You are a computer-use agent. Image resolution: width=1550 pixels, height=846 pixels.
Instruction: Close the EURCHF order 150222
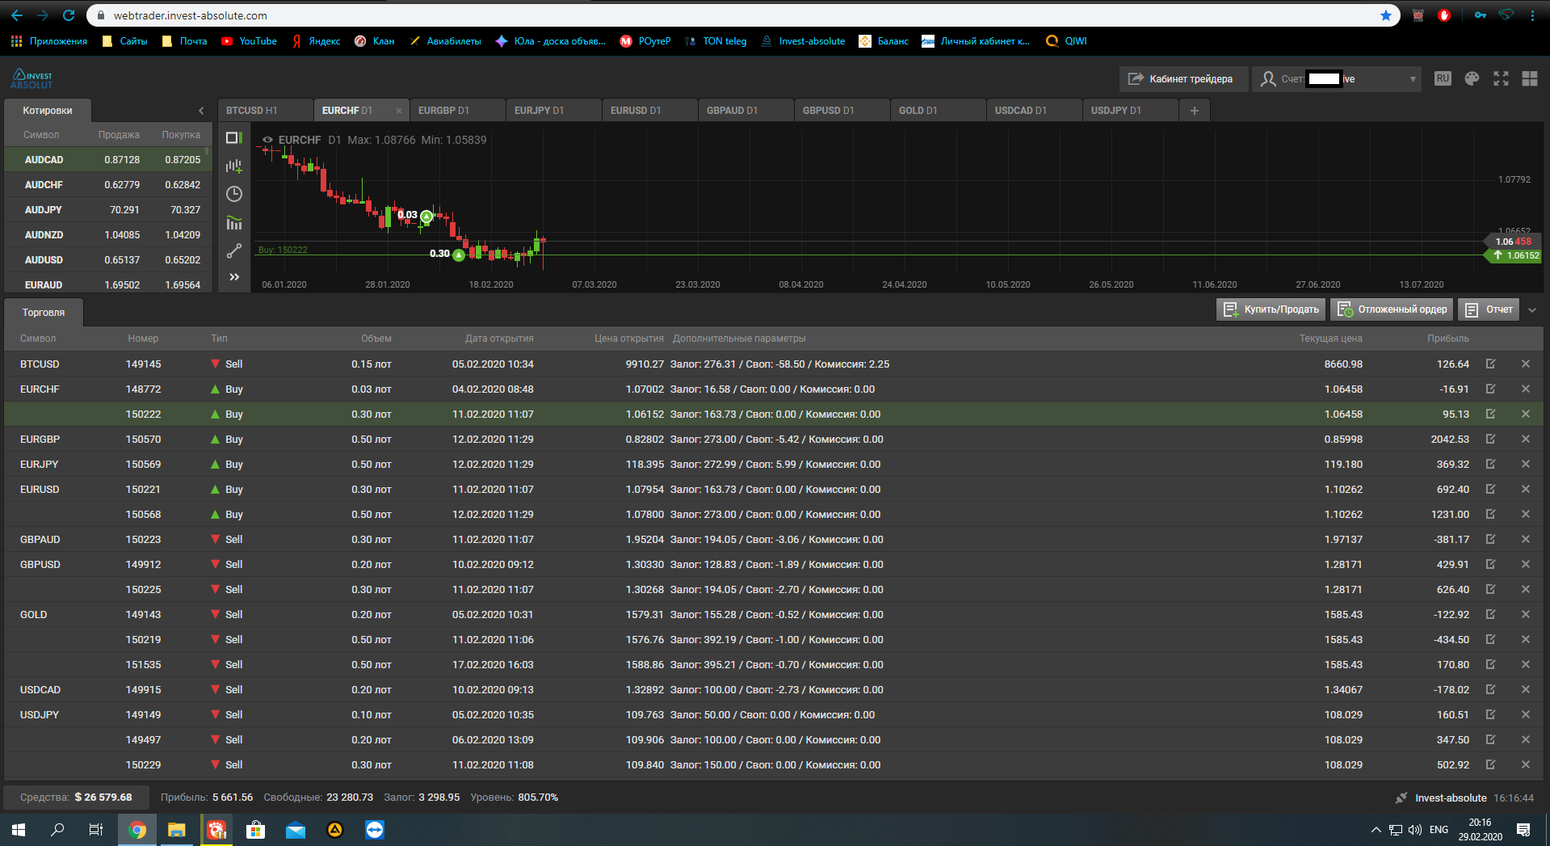tap(1526, 414)
